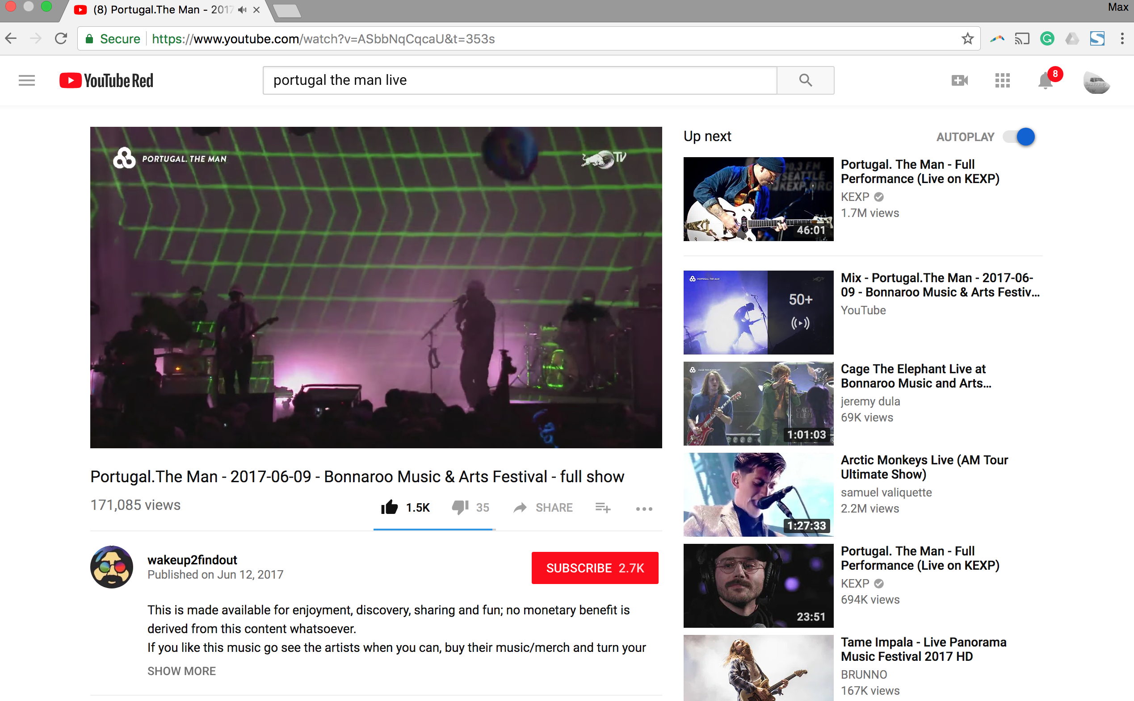The image size is (1134, 701).
Task: Open the YouTube hamburger guide menu
Action: coord(26,80)
